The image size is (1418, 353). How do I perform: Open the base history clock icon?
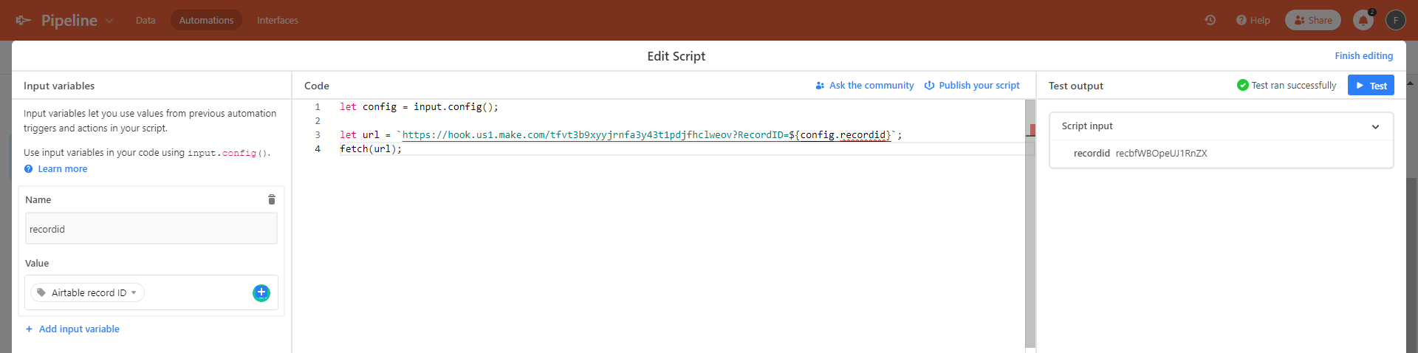[x=1210, y=20]
